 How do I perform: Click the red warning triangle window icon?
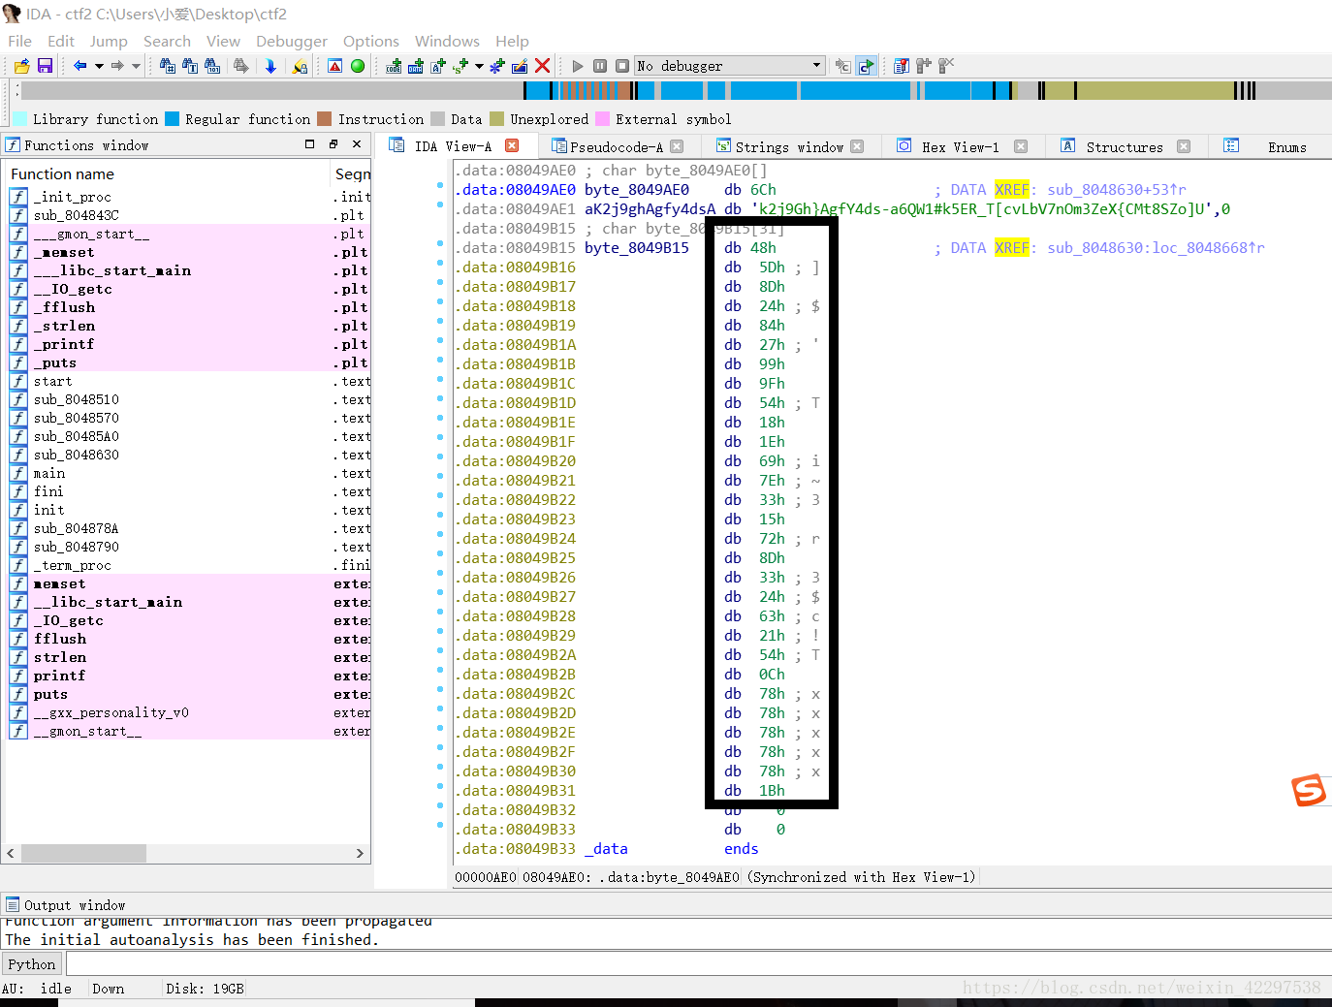[x=334, y=66]
